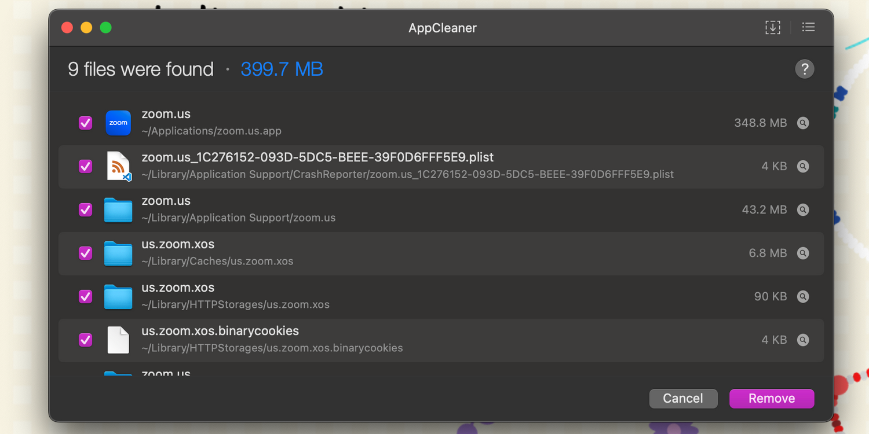
Task: Click the green zoom window button
Action: pyautogui.click(x=105, y=28)
